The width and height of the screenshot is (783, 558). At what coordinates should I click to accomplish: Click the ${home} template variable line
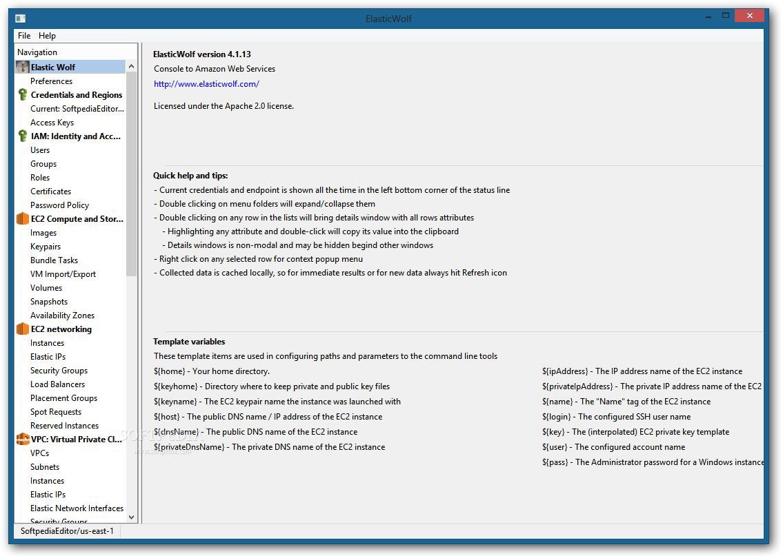tap(212, 371)
